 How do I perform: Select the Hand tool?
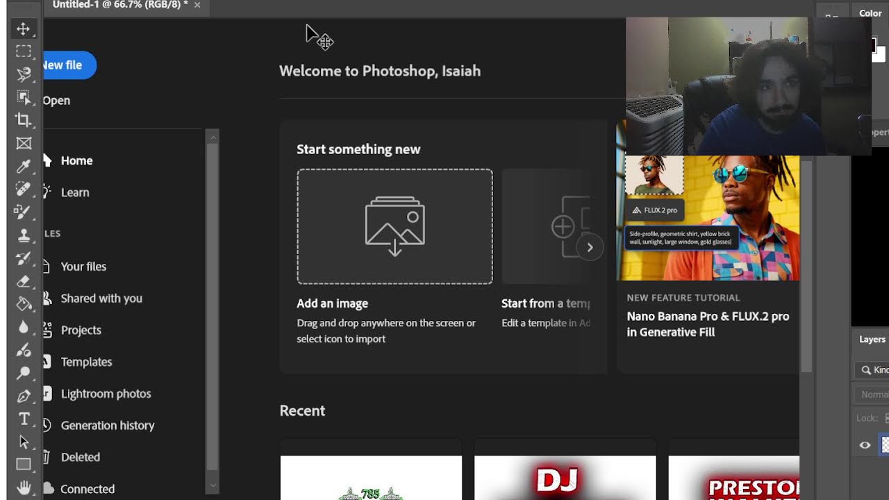[x=24, y=487]
